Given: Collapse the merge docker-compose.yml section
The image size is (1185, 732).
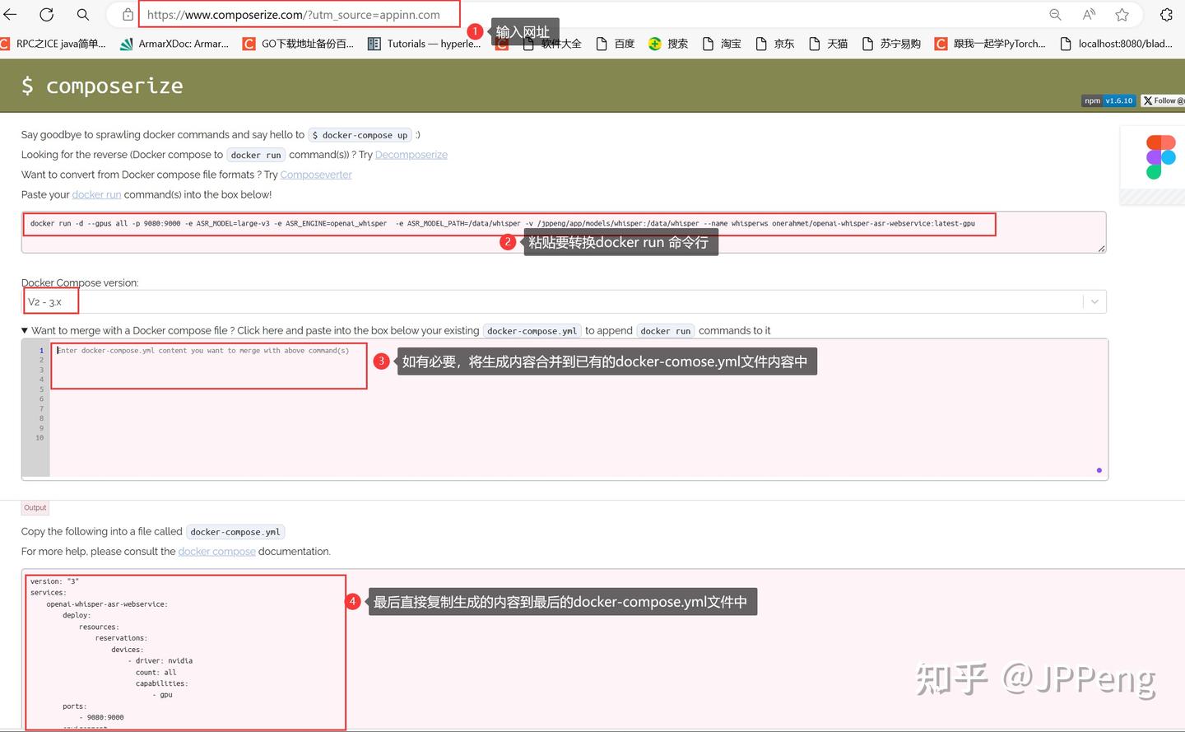Looking at the screenshot, I should [26, 330].
